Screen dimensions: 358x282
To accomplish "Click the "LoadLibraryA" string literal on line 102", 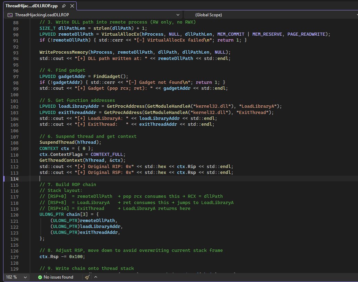I will [257, 106].
